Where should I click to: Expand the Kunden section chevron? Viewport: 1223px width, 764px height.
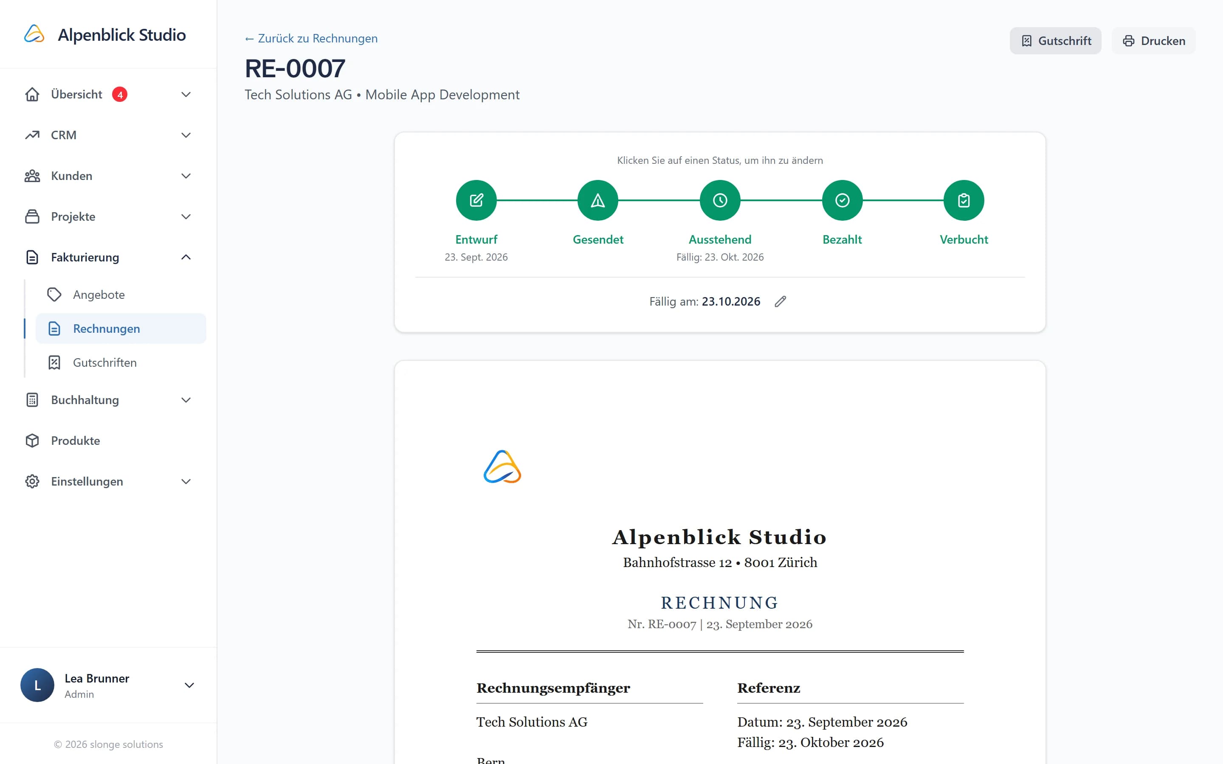click(186, 176)
